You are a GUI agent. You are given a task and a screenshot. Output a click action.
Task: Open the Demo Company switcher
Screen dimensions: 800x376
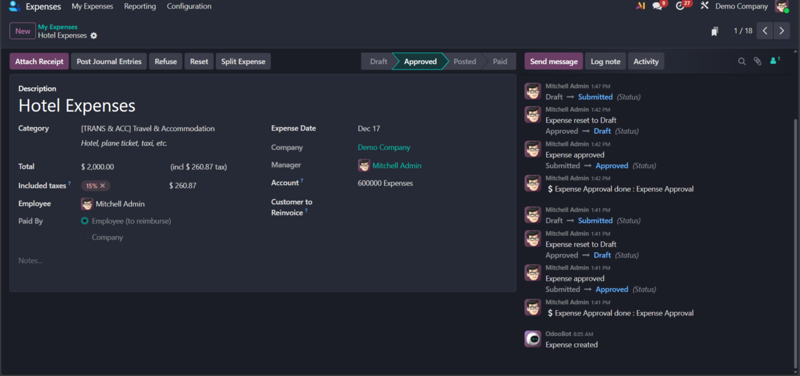(x=741, y=7)
